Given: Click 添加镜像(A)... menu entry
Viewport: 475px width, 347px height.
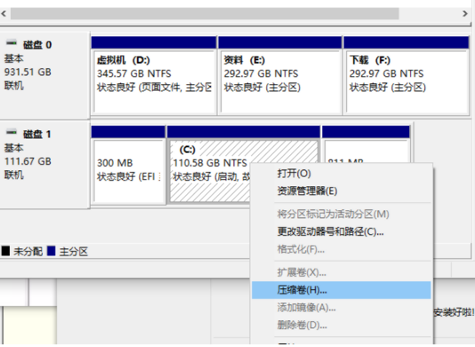Looking at the screenshot, I should (x=306, y=308).
